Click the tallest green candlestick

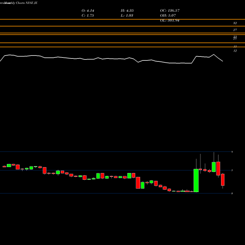196,180
